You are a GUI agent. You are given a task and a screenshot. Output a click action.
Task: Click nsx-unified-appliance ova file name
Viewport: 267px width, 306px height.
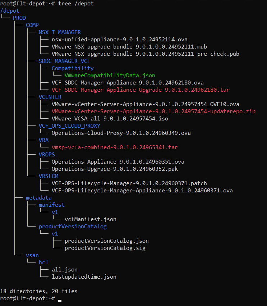119,40
